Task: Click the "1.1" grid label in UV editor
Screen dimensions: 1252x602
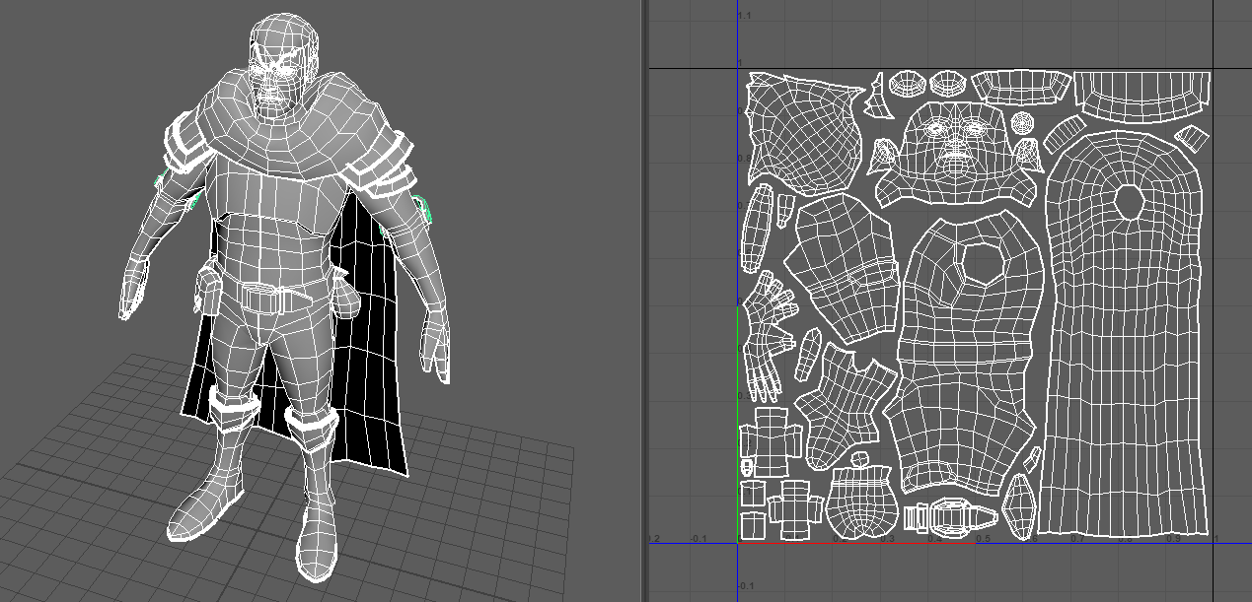Action: pos(745,17)
